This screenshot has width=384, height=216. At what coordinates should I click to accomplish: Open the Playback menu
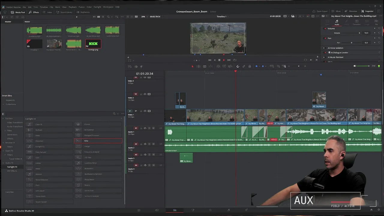[x=73, y=7]
